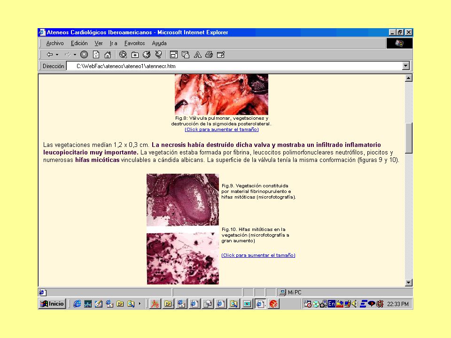Click the magnifier folder taskbar button
Image resolution: width=451 pixels, height=338 pixels.
[x=233, y=304]
